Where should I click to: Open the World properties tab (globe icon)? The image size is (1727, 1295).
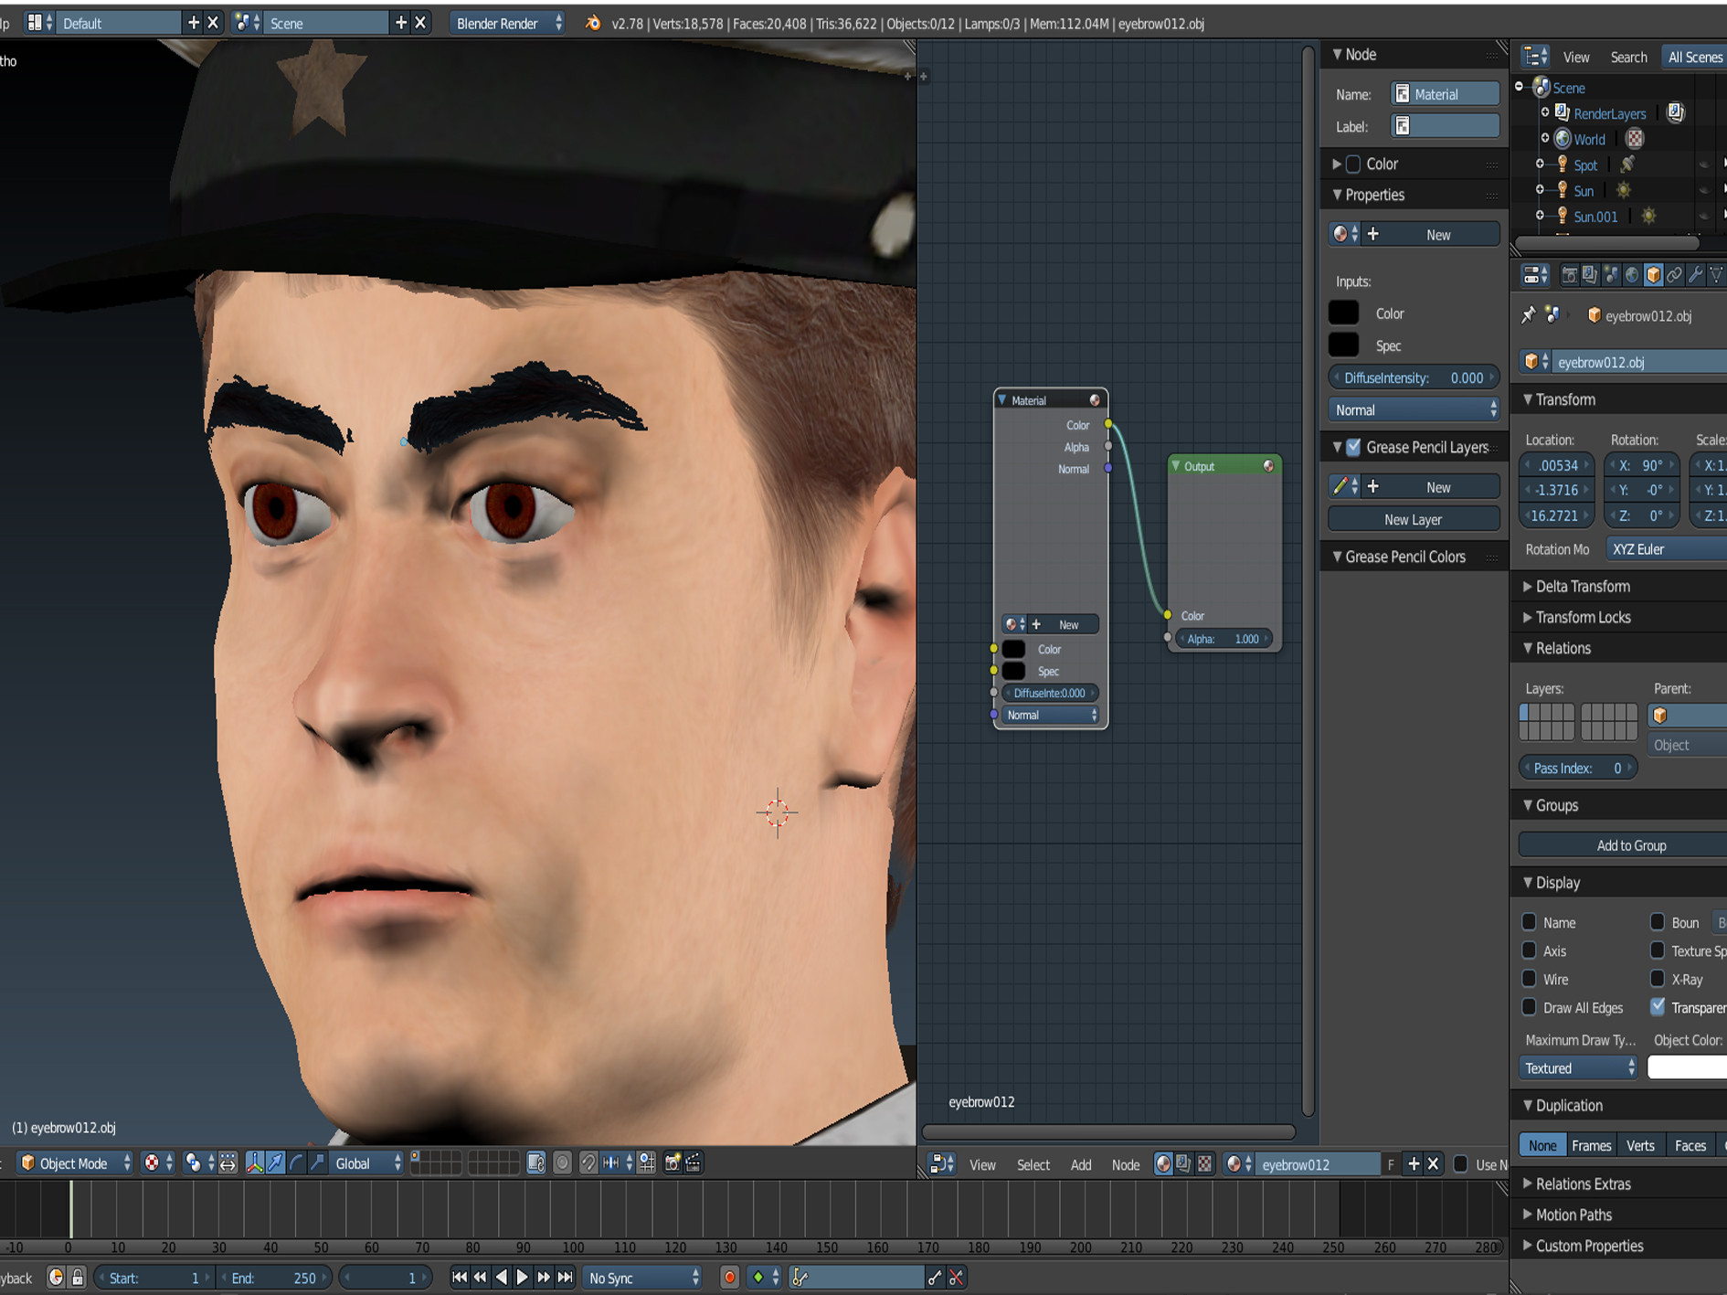tap(1632, 274)
